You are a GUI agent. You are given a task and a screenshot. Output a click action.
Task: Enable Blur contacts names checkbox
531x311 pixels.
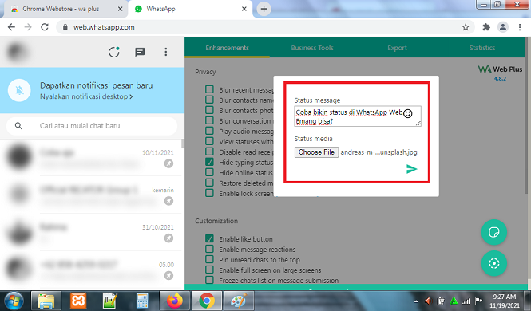(x=209, y=100)
